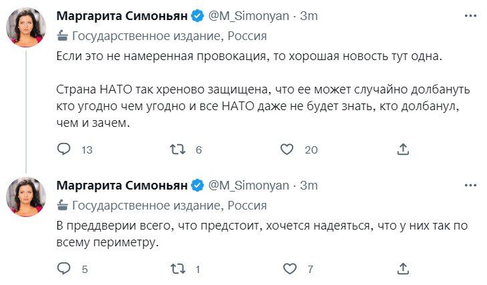Image resolution: width=487 pixels, height=285 pixels.
Task: Reply to the second tweet with 5 replies
Action: (x=63, y=269)
